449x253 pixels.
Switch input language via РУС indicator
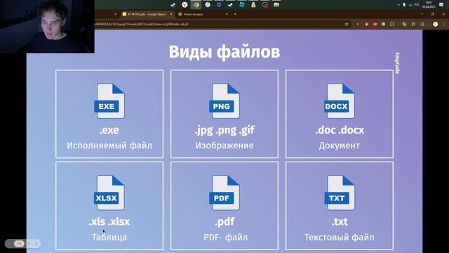[417, 5]
